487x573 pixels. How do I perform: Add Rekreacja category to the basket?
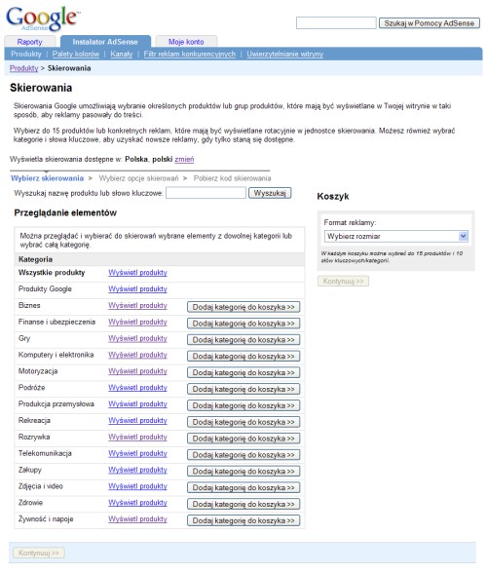tap(243, 422)
